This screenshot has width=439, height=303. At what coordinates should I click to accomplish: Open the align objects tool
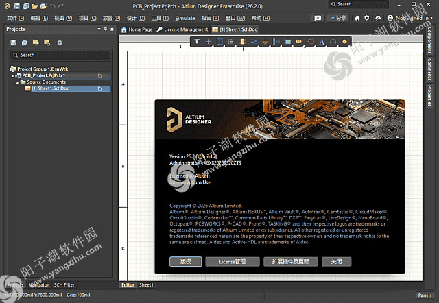[231, 42]
